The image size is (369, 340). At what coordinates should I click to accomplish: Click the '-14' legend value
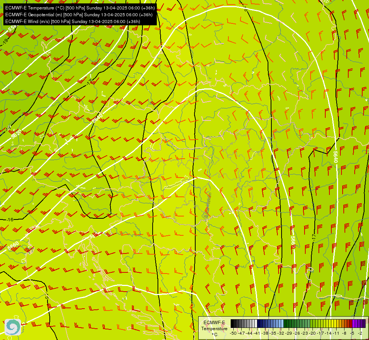[x=328, y=333]
